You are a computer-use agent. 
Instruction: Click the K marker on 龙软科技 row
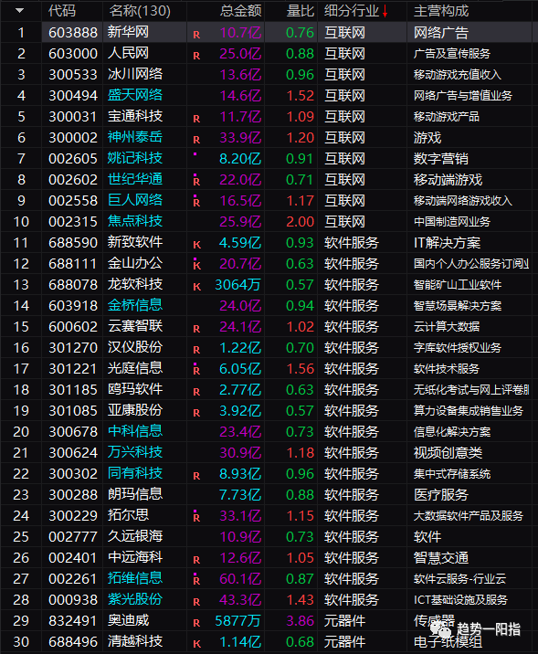point(197,287)
